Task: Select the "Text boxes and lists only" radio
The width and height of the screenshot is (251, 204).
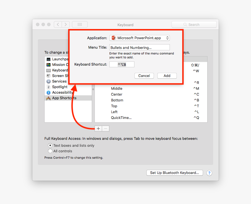Action: tap(50, 145)
